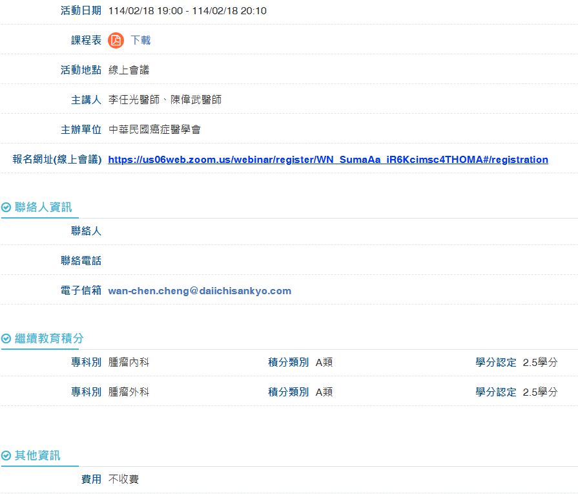Click the activity date and time text
578x494 pixels.
tap(187, 11)
